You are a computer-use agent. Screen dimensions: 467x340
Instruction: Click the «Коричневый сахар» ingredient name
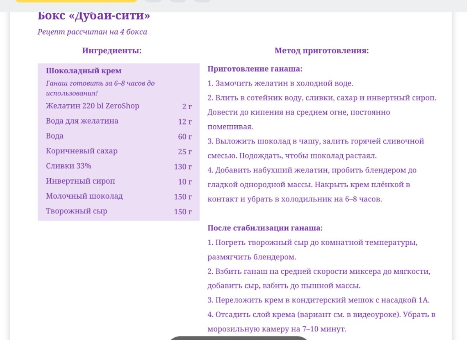[x=82, y=151]
